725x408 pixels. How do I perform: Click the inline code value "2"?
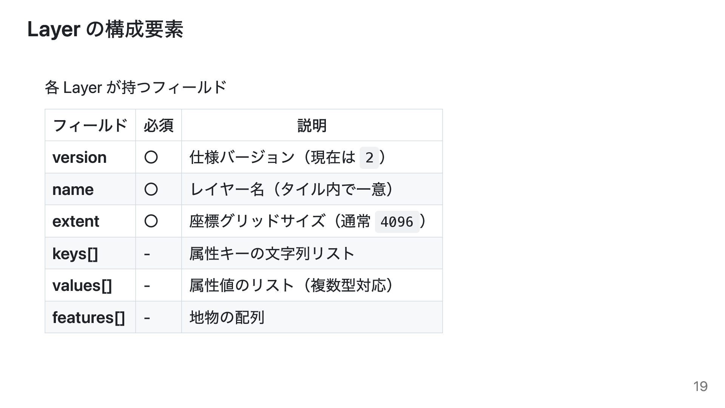pyautogui.click(x=369, y=158)
